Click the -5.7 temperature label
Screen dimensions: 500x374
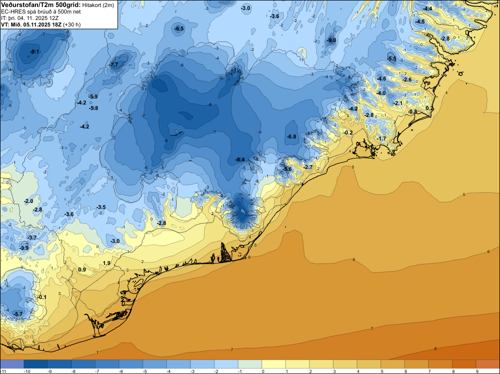(18, 314)
